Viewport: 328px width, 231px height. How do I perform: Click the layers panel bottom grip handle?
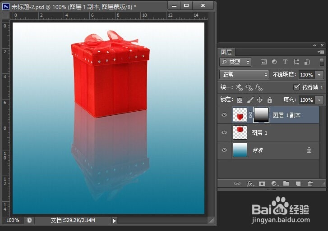271,189
